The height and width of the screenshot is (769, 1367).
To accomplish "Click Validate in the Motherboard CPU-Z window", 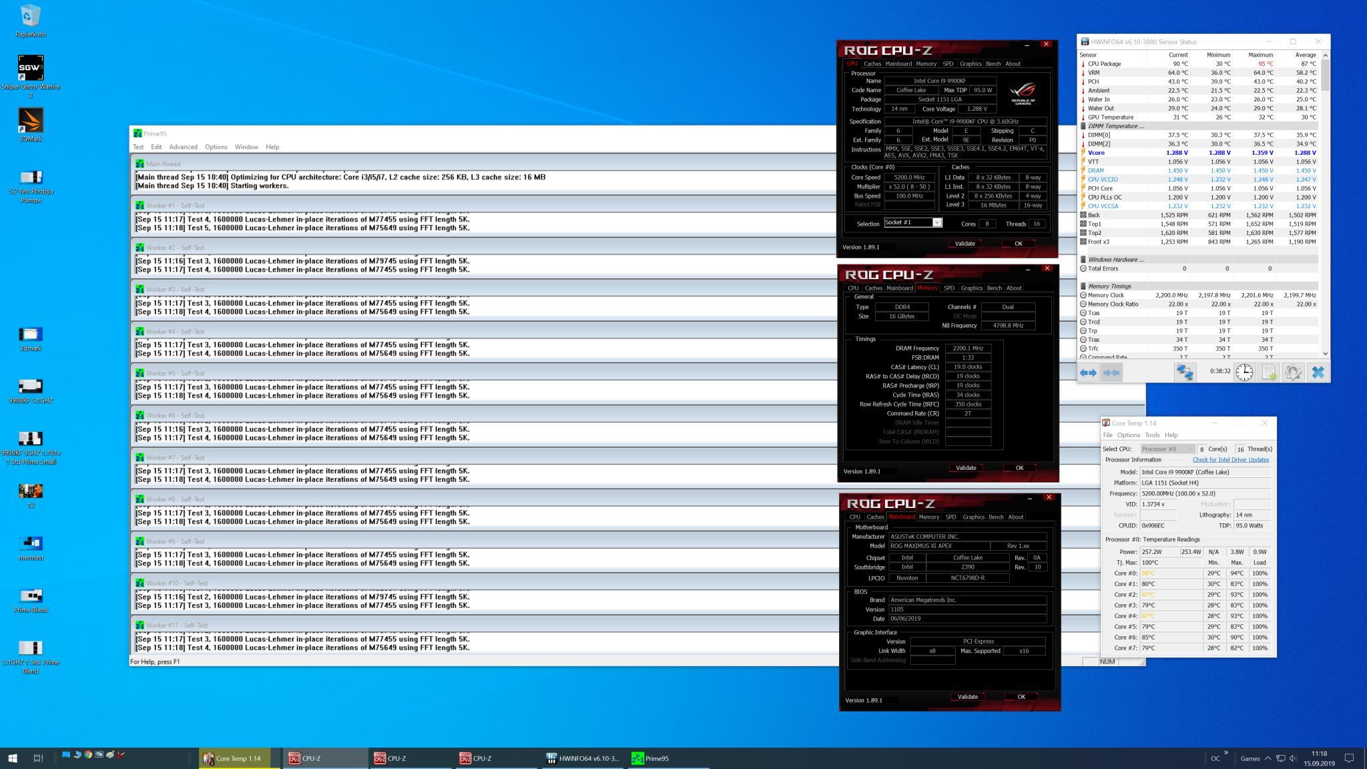I will pos(967,697).
